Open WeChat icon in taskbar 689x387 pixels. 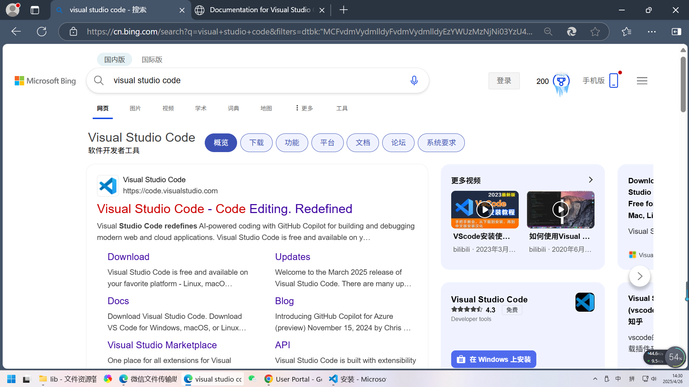[x=252, y=379]
